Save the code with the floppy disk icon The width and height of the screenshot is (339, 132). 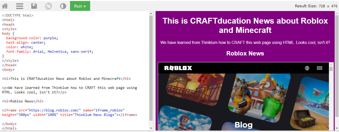point(34,6)
